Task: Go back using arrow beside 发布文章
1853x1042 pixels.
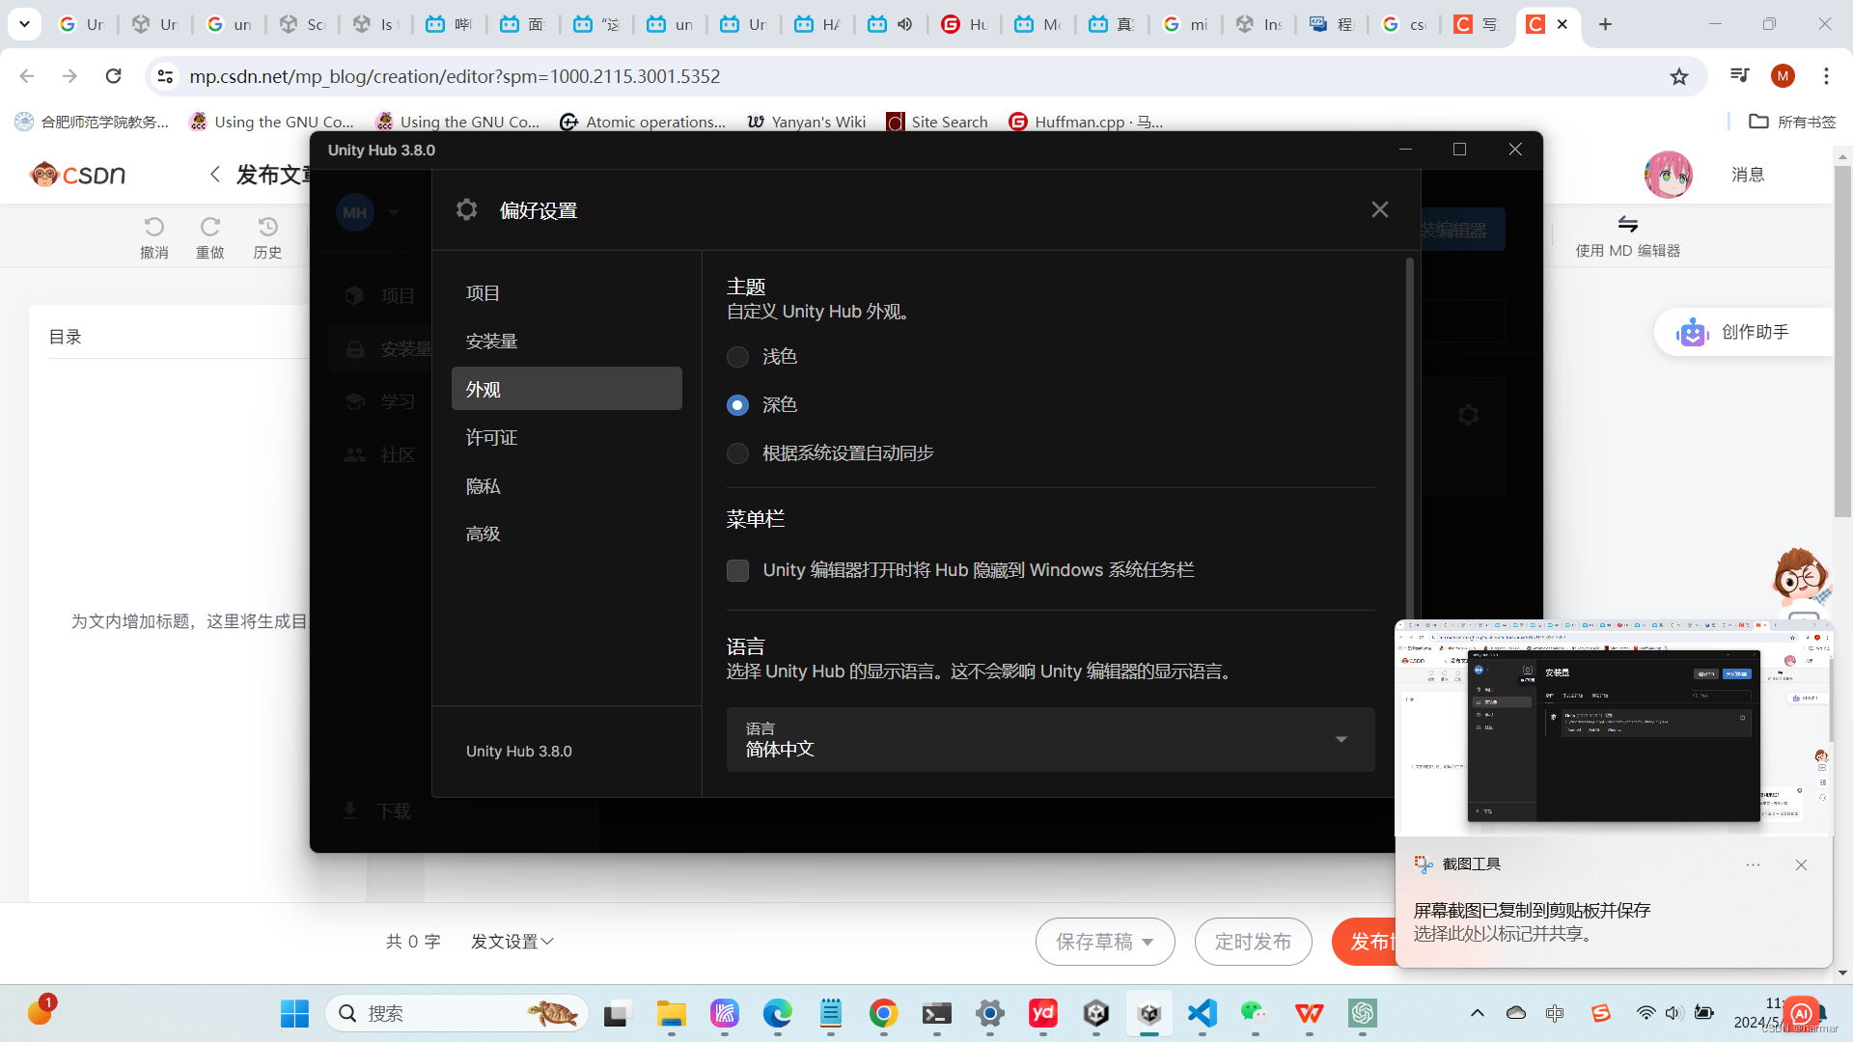Action: [215, 175]
